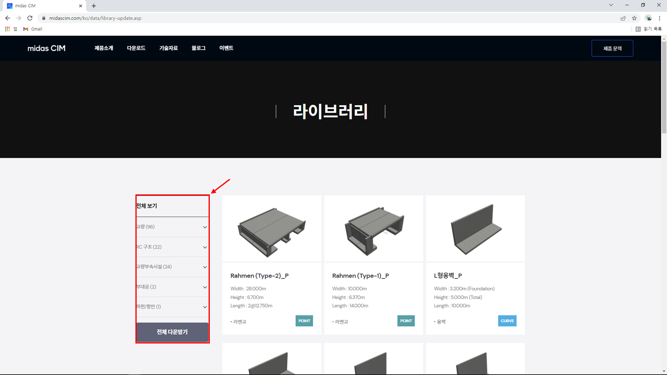Click the midas CIM logo

coord(46,48)
